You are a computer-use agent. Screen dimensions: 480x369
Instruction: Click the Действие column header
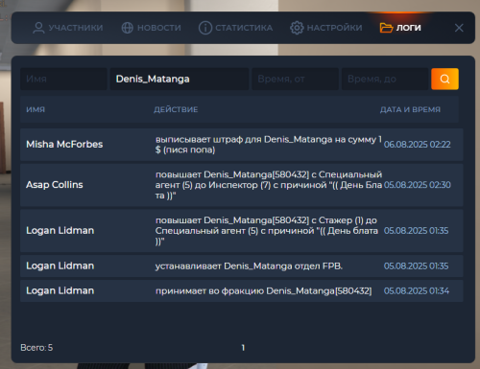(x=176, y=109)
